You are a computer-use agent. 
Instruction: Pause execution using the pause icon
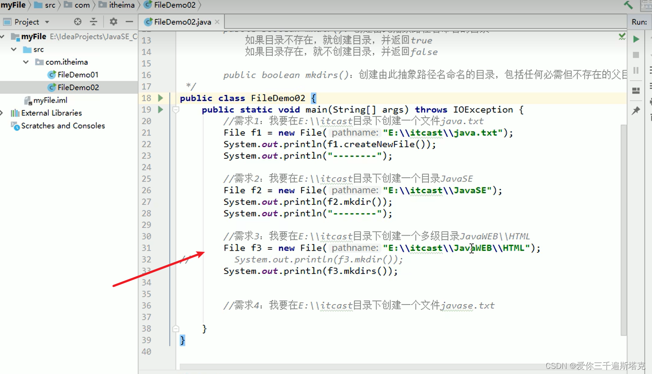point(636,70)
